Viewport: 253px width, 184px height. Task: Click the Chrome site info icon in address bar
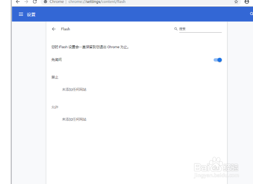pos(46,2)
